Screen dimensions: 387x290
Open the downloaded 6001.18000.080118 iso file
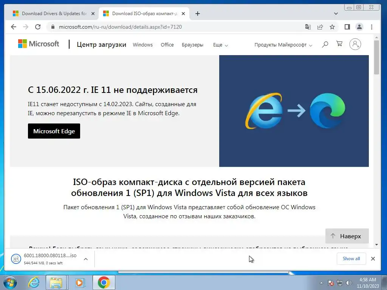click(x=44, y=259)
